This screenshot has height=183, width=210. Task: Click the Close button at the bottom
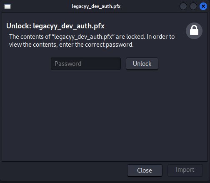[145, 170]
